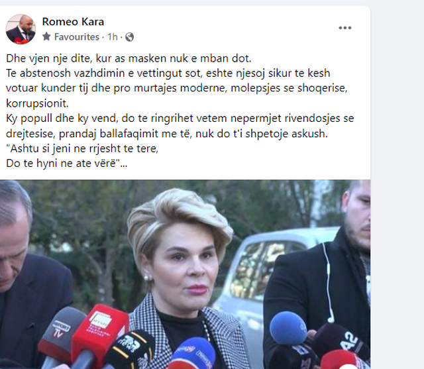Click the first line 'Dhe vjen nje dite'

coord(129,58)
